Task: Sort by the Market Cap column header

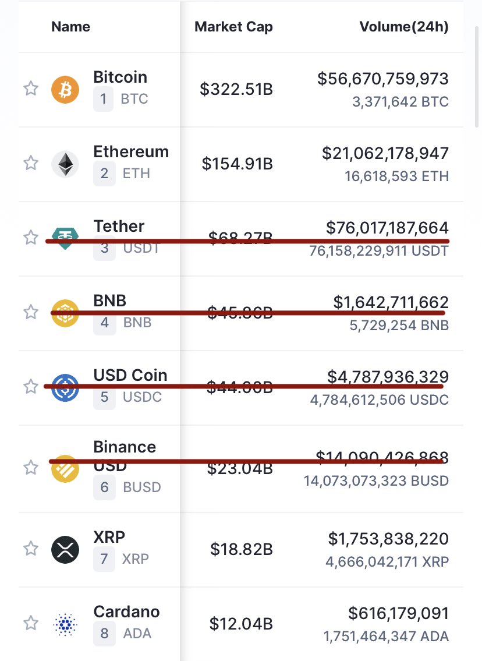Action: coord(233,27)
